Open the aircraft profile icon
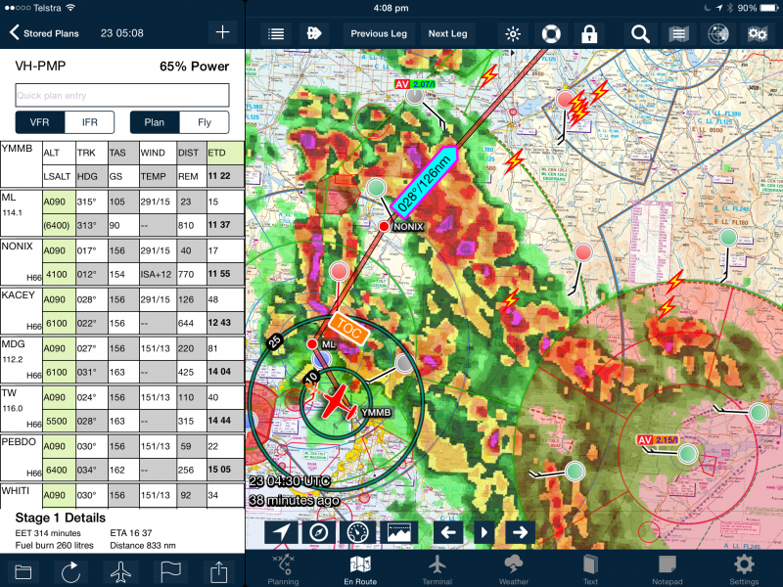This screenshot has width=783, height=587. [120, 572]
